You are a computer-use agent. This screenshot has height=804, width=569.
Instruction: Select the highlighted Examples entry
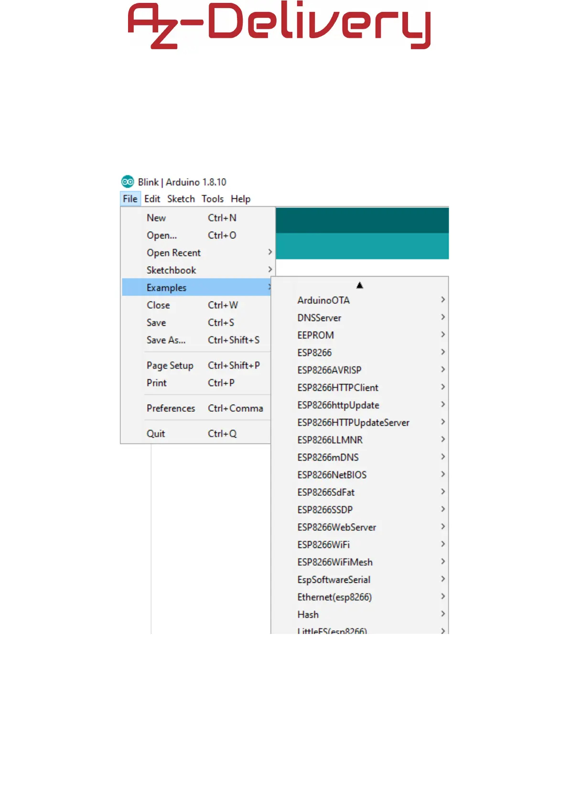point(197,288)
